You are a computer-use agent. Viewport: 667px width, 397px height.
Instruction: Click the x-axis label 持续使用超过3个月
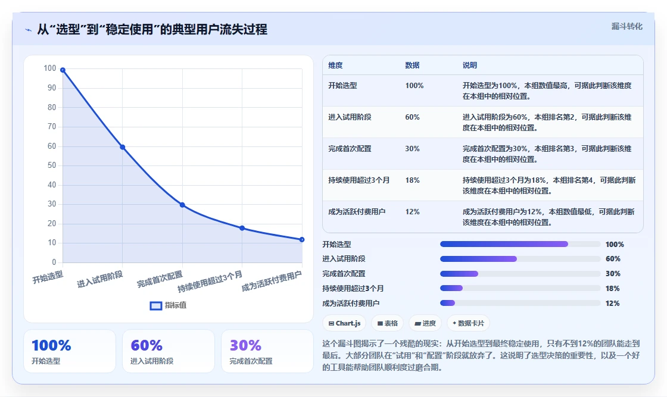(210, 282)
